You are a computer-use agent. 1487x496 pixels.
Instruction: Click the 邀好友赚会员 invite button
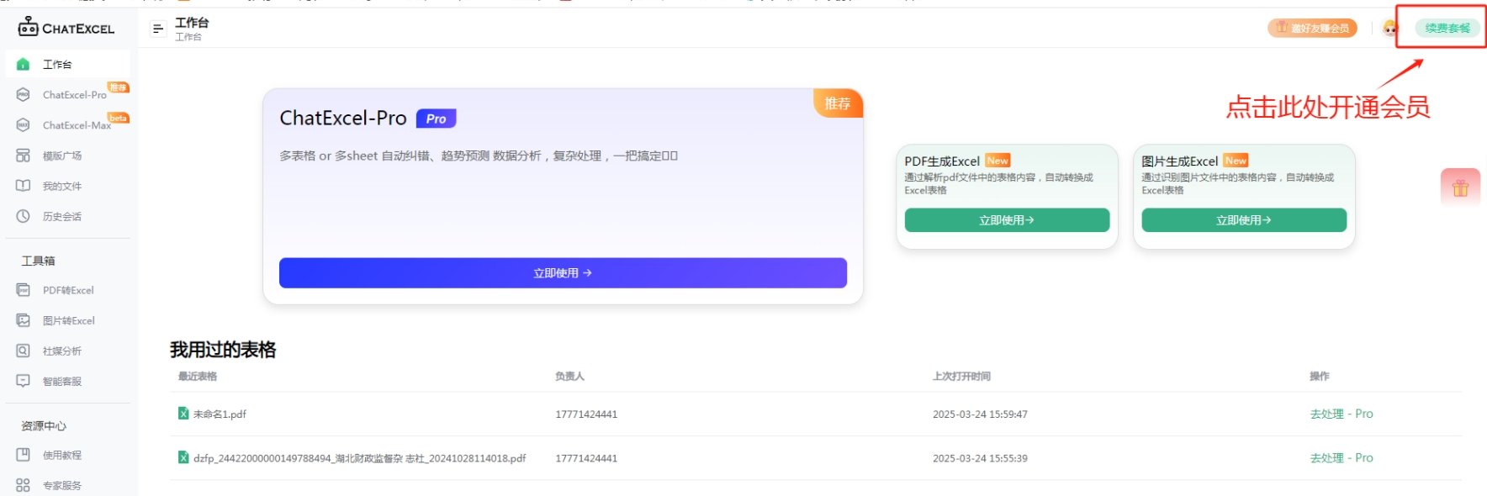pos(1312,28)
